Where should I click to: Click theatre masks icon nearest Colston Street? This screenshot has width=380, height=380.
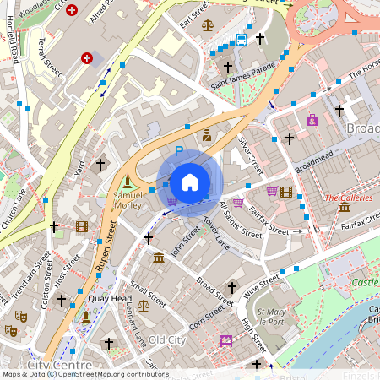coord(21,317)
